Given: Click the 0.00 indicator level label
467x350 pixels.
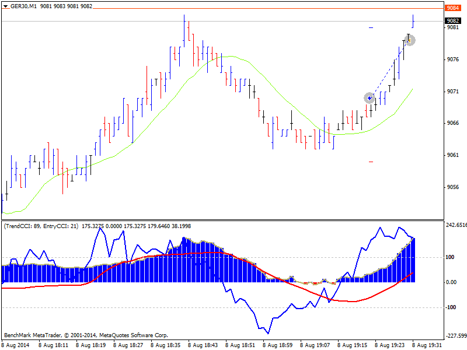Looking at the screenshot, I should point(451,282).
